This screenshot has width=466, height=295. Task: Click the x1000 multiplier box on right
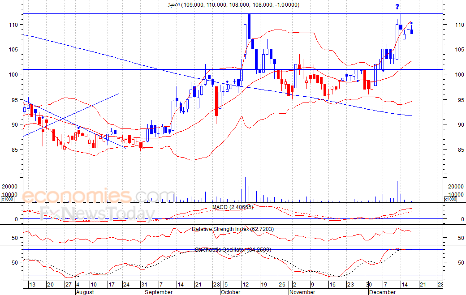click(x=451, y=199)
